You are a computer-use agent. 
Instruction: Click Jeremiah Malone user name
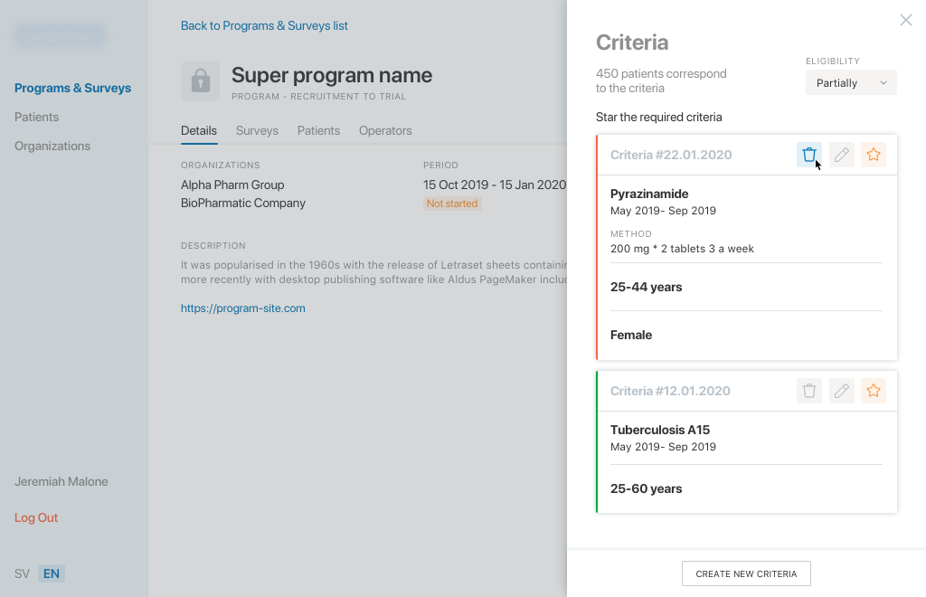pyautogui.click(x=61, y=481)
